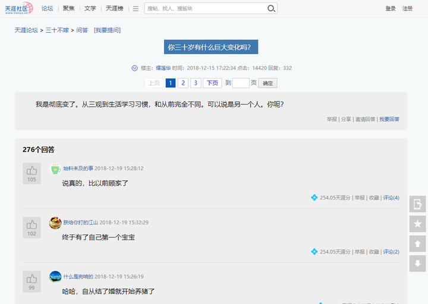Open avatar of user 朕给你打的江山

[55, 223]
